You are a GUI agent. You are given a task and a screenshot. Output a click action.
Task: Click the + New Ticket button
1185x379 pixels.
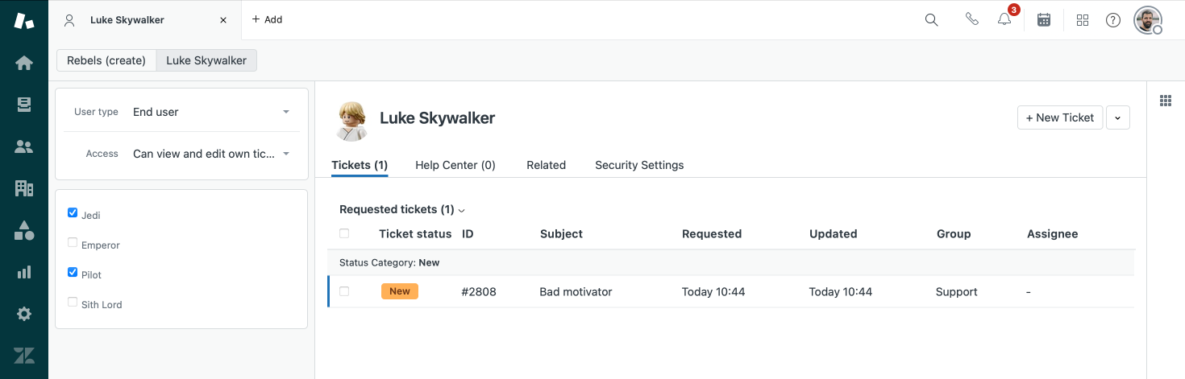tap(1059, 117)
